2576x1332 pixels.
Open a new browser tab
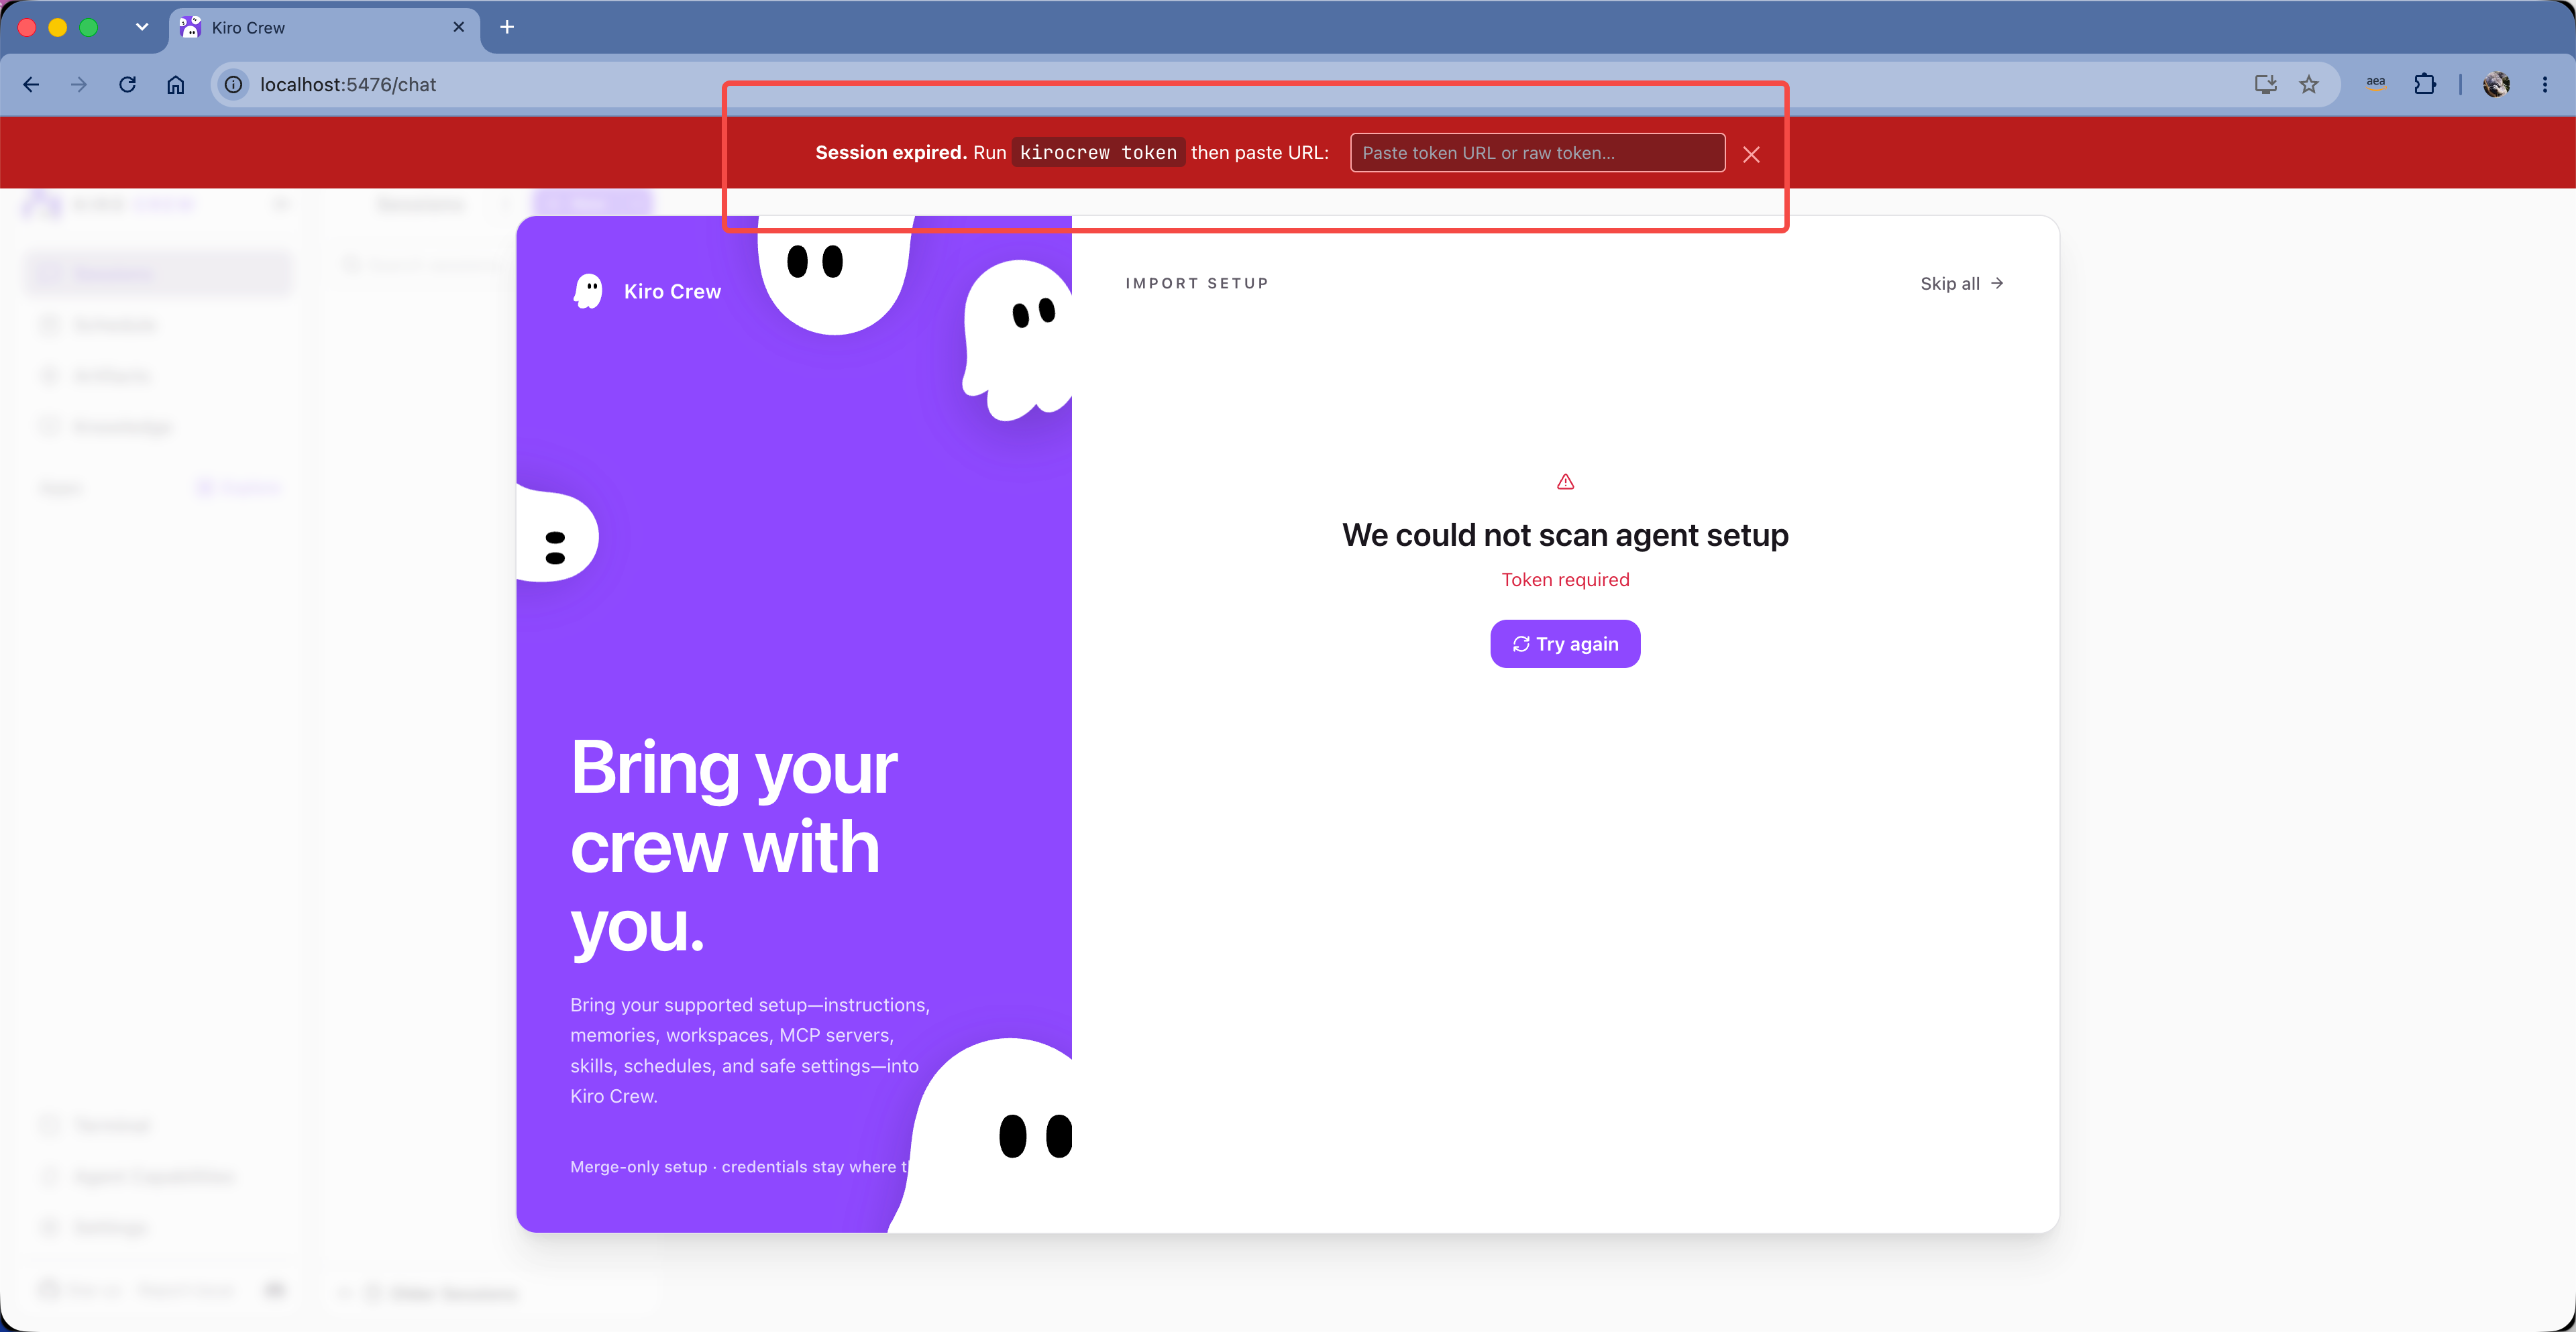click(x=507, y=27)
